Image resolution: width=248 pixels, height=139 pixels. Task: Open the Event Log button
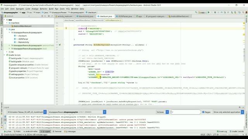click(222, 131)
